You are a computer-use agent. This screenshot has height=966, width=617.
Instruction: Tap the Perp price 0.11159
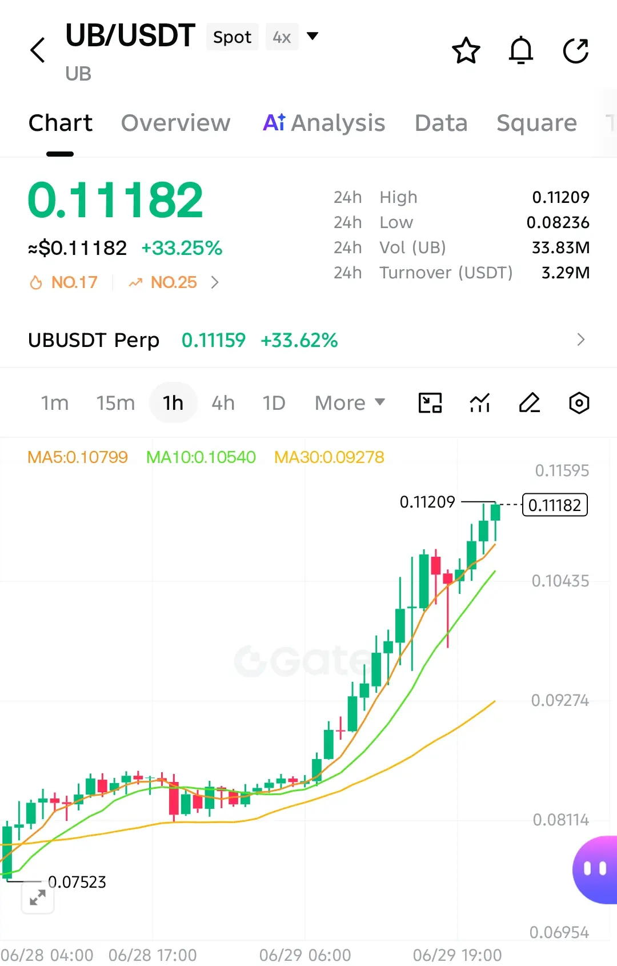[214, 340]
